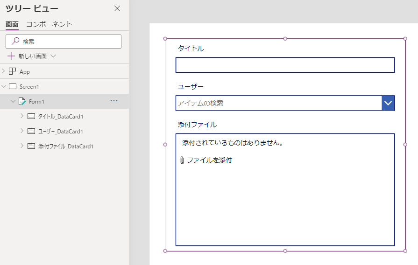Open the Form1 more options menu
The width and height of the screenshot is (418, 265).
pyautogui.click(x=114, y=101)
